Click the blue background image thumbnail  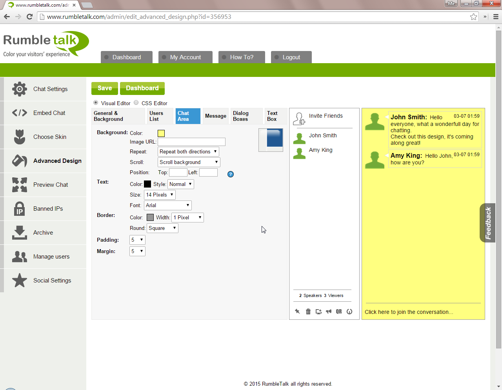pyautogui.click(x=271, y=140)
